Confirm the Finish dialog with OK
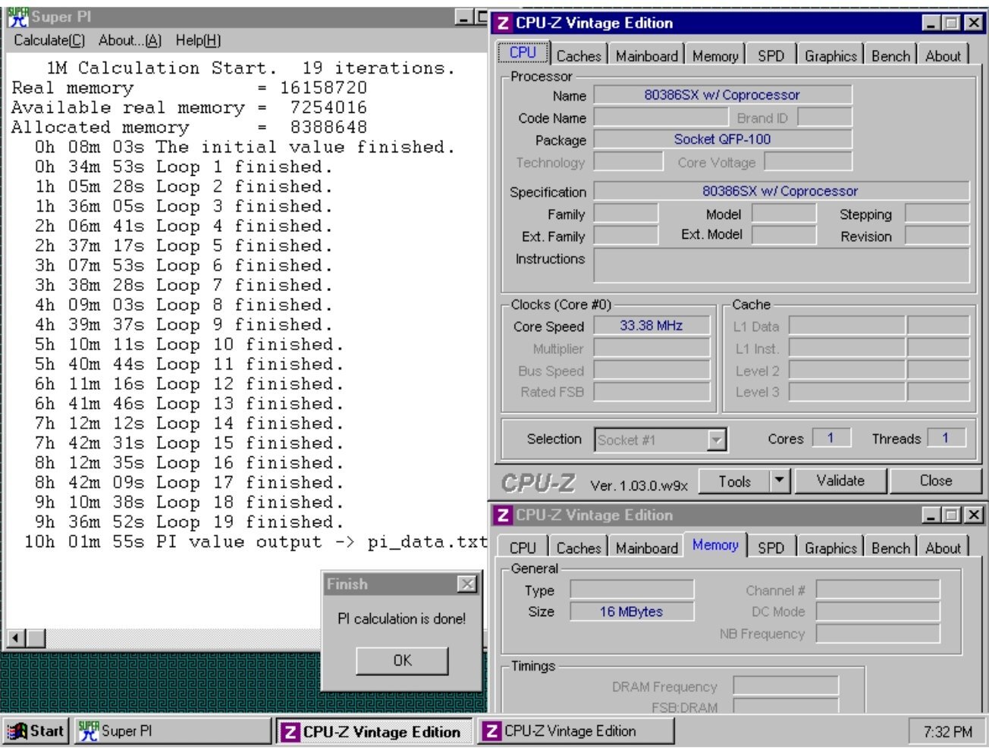The height and width of the screenshot is (748, 989). (402, 660)
